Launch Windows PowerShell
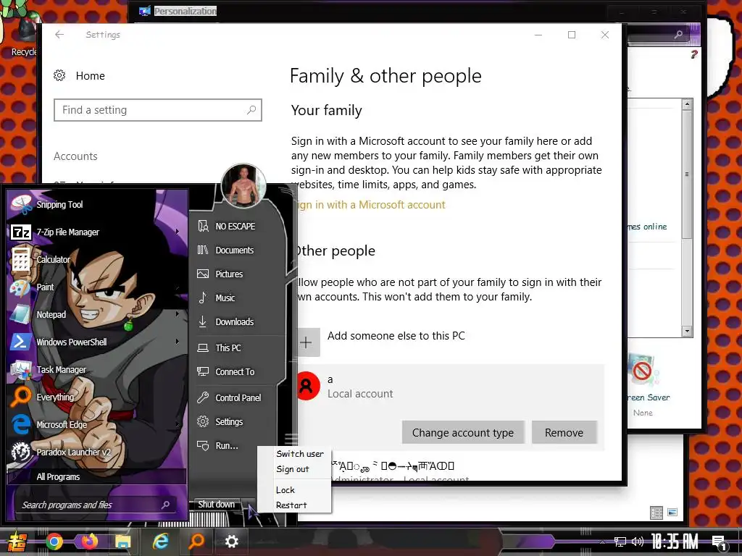 click(x=97, y=342)
